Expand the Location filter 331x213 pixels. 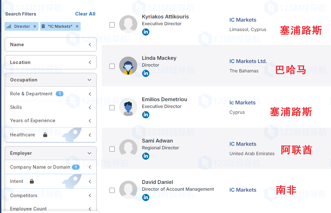coord(51,62)
